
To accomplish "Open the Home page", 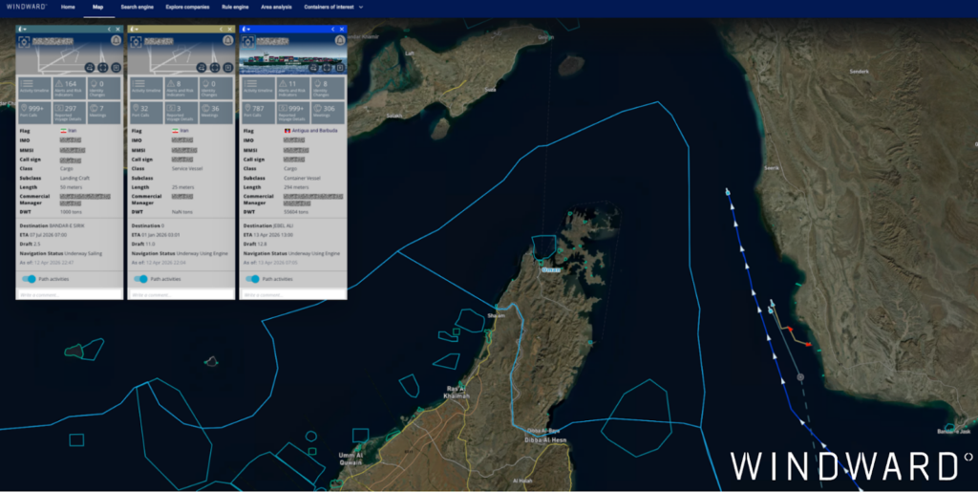I will (68, 7).
